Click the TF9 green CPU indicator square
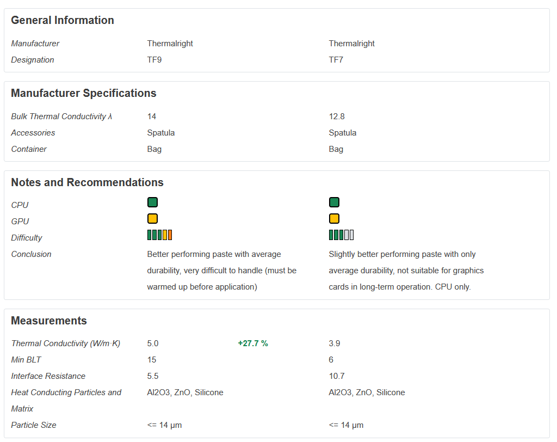Screen dimensions: 557x442 [x=152, y=202]
